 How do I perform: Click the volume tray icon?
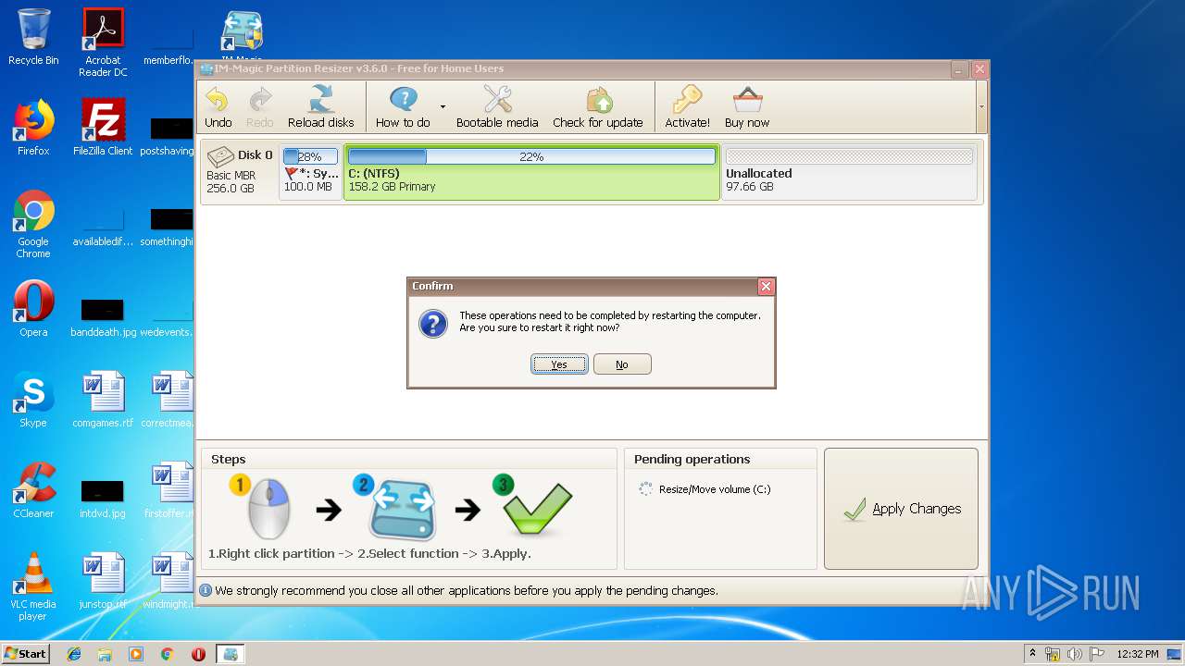1075,654
